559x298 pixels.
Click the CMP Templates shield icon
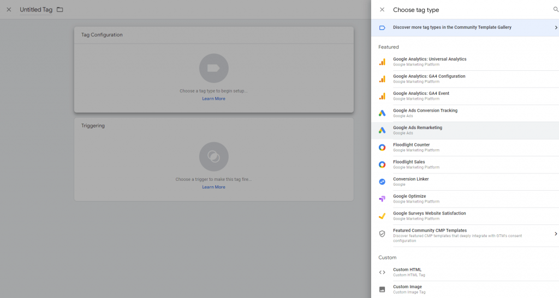382,234
